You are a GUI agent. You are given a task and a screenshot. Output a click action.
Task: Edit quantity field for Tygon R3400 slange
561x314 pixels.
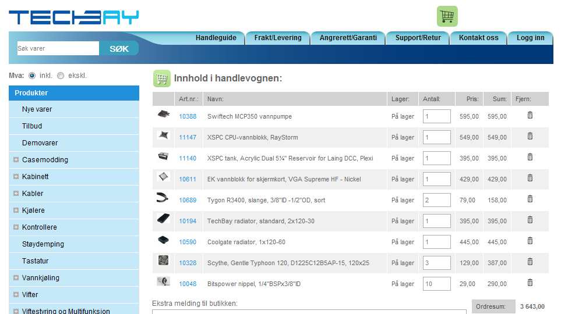point(436,200)
